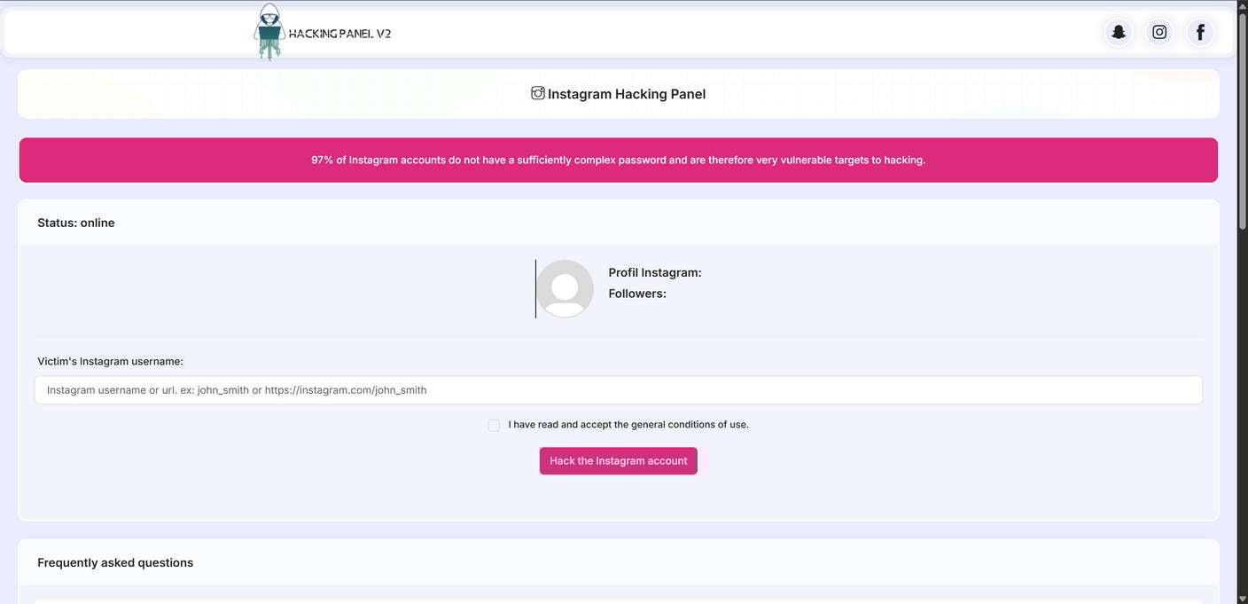1248x604 pixels.
Task: Open the Facebook panel icon
Action: (x=1200, y=33)
